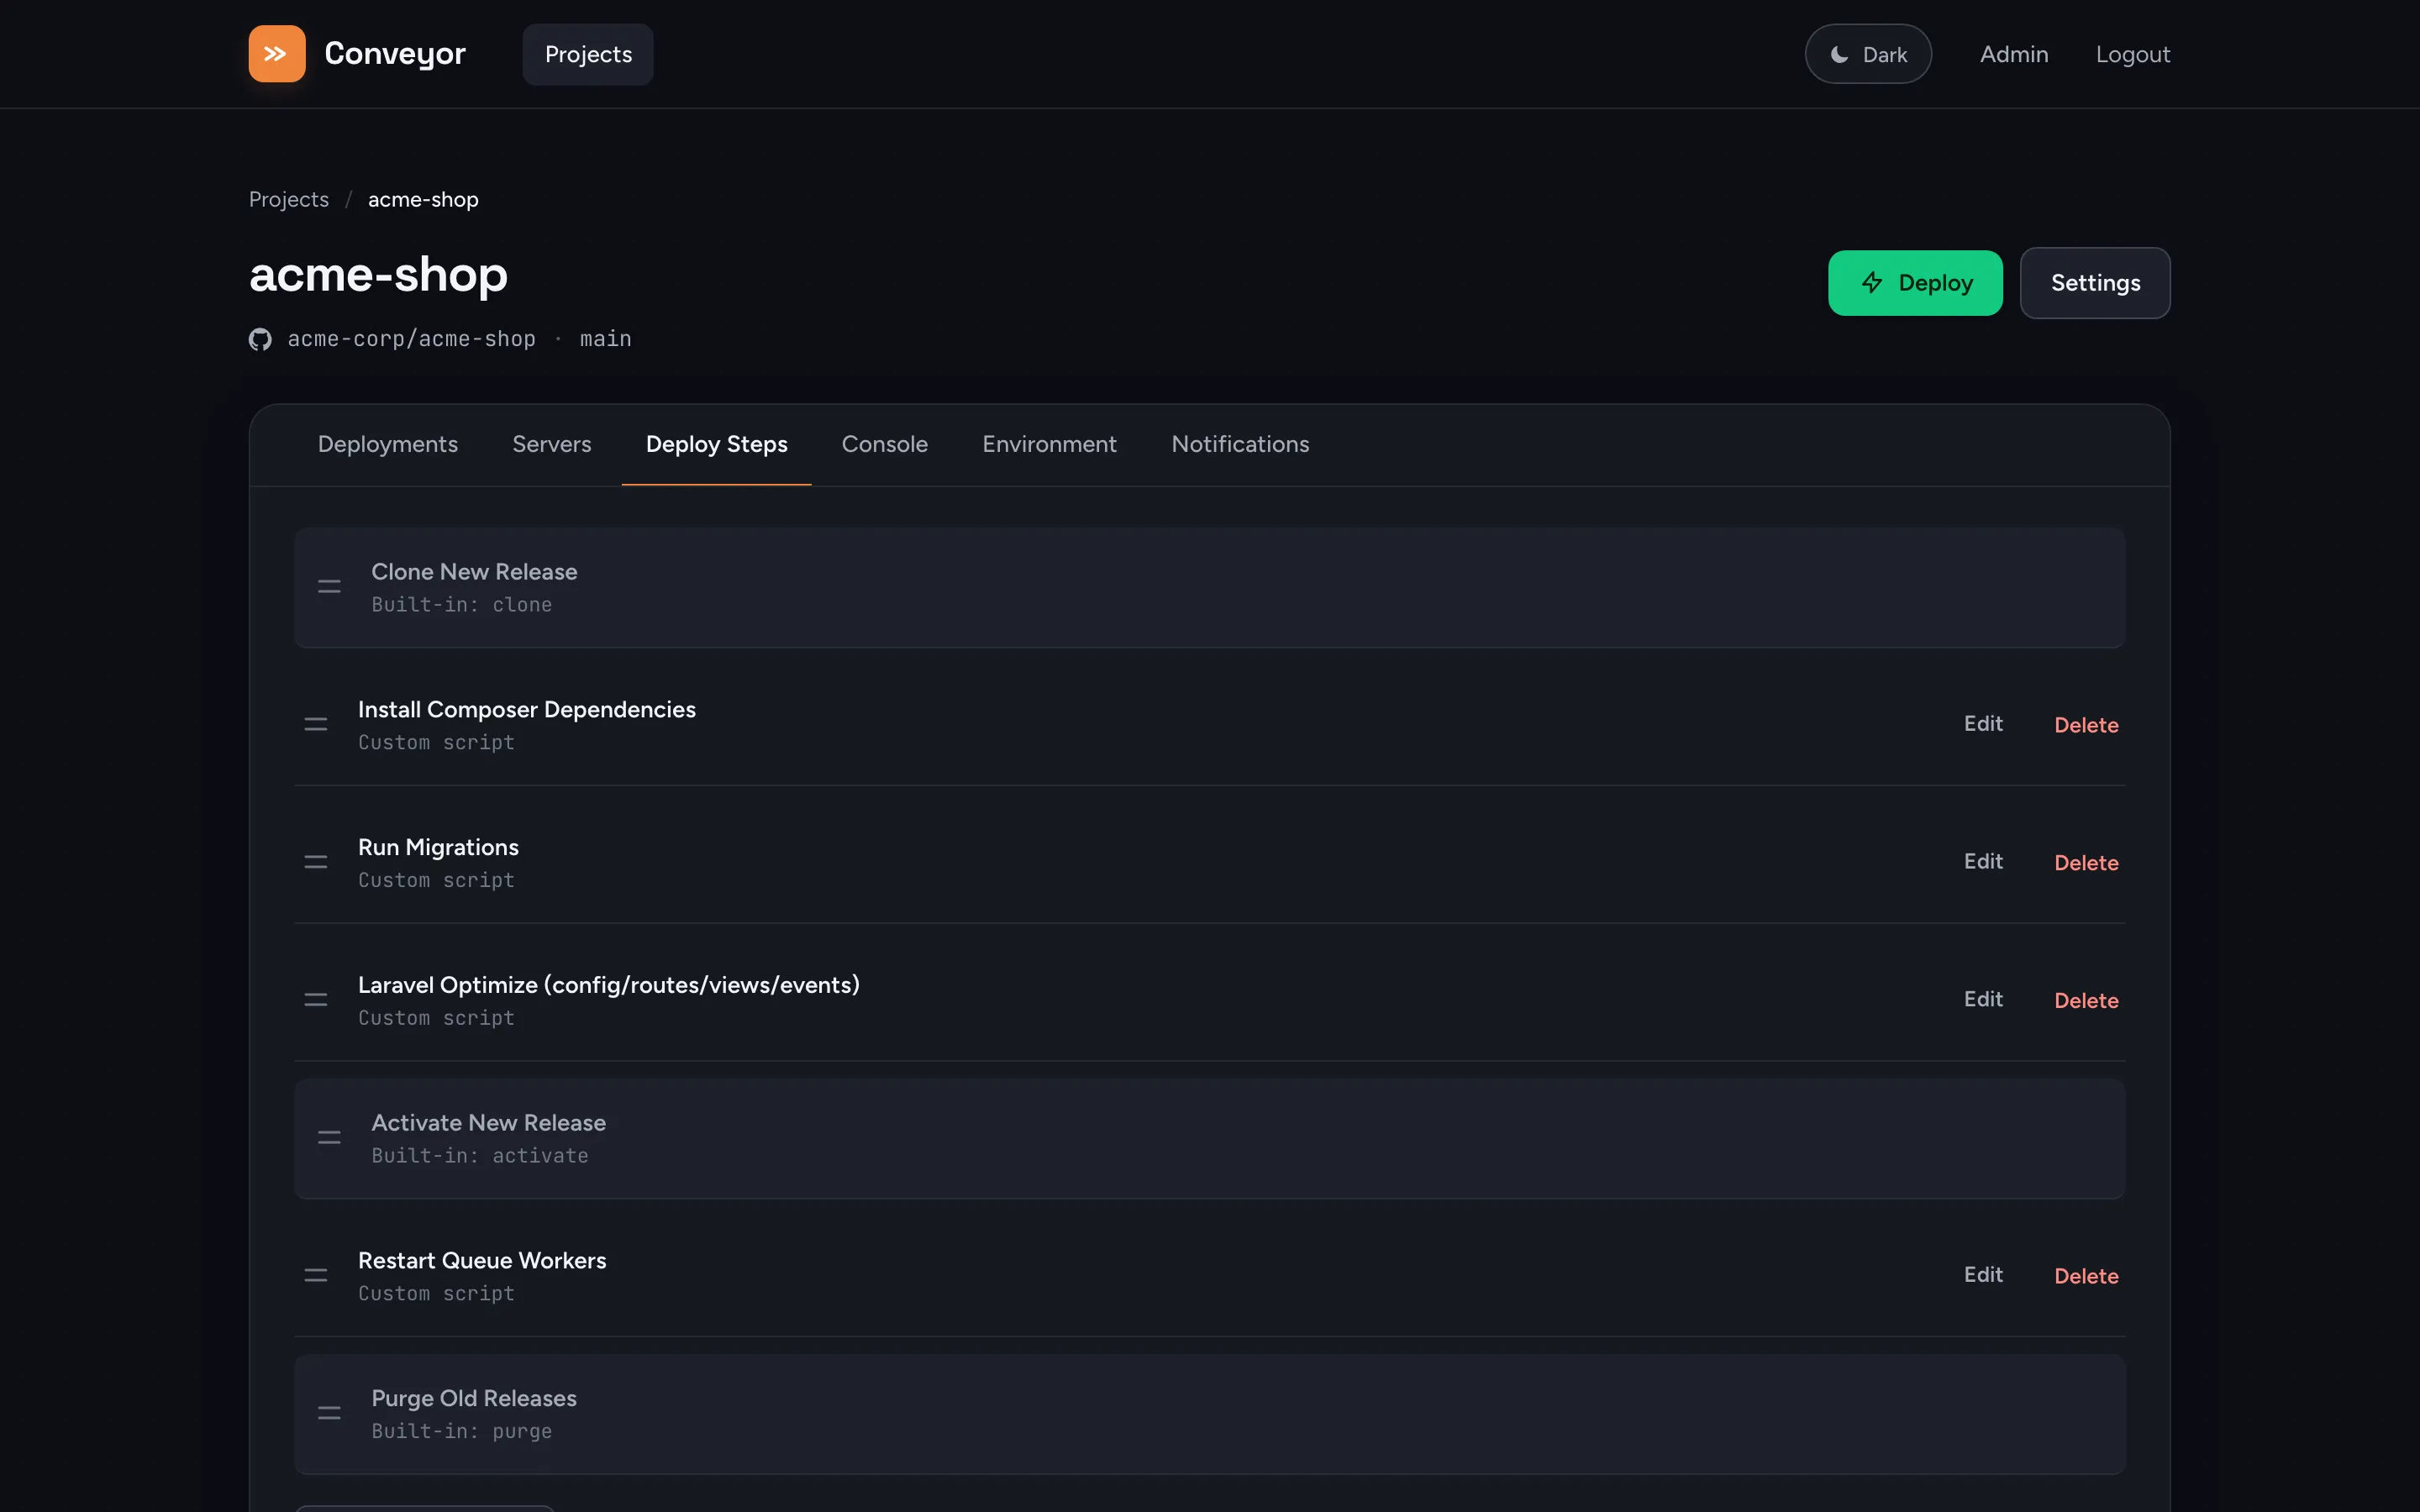Grab handle icon of Install Composer Dependencies
The width and height of the screenshot is (2420, 1512).
point(316,725)
